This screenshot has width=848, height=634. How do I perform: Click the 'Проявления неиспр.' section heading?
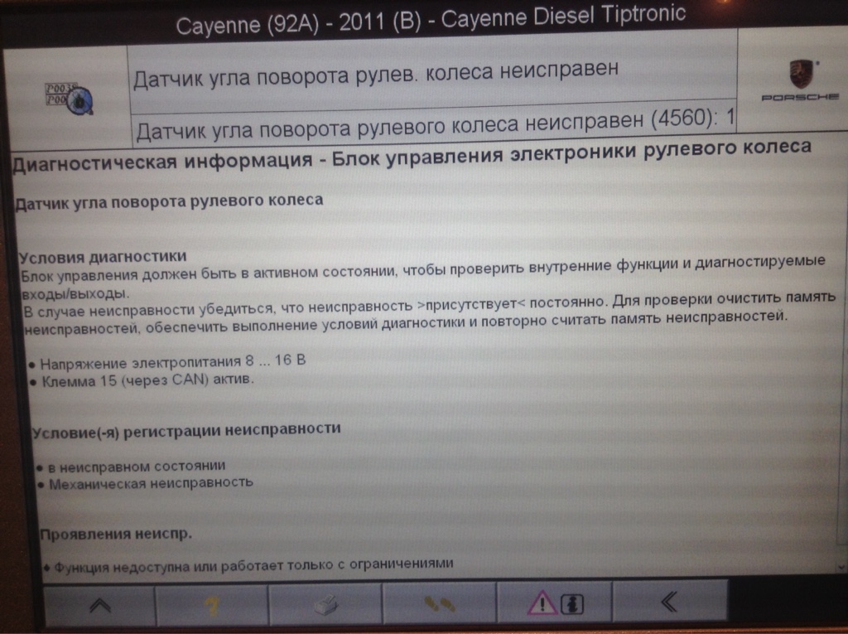point(117,532)
